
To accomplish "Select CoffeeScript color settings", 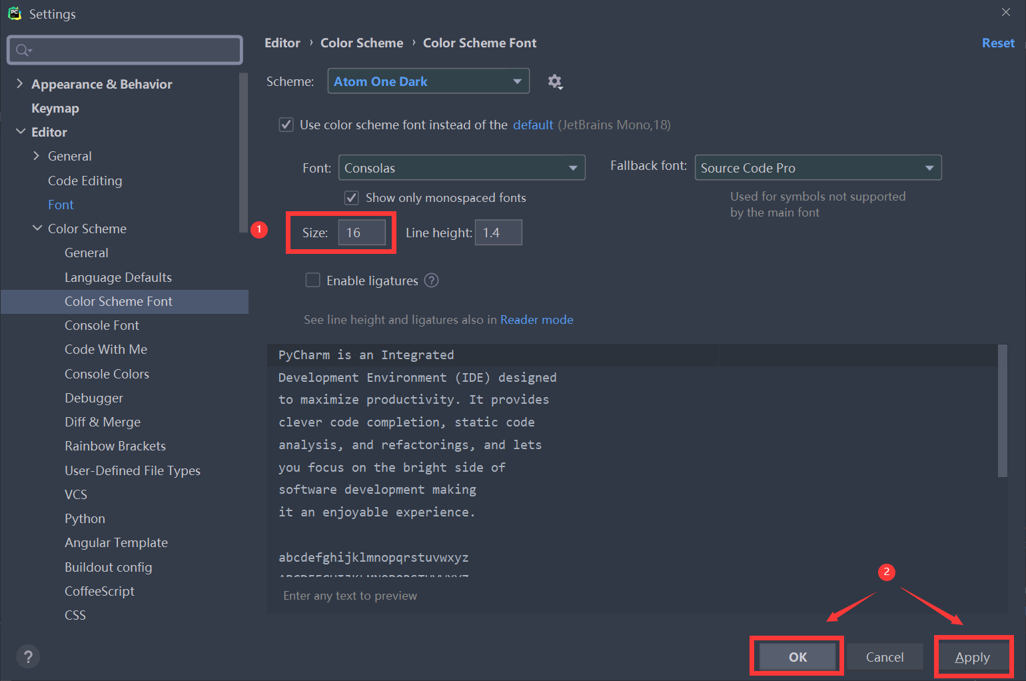I will pos(99,591).
